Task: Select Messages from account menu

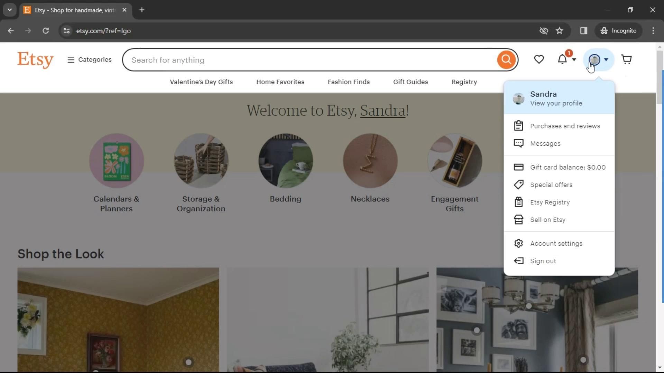Action: pyautogui.click(x=545, y=144)
